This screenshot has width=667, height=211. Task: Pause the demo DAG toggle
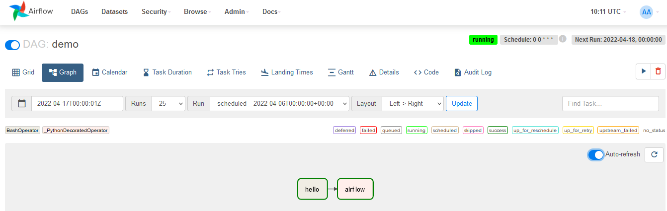coord(12,45)
